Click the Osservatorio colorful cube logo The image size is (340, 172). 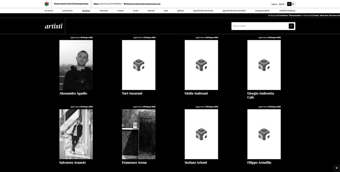[47, 4]
